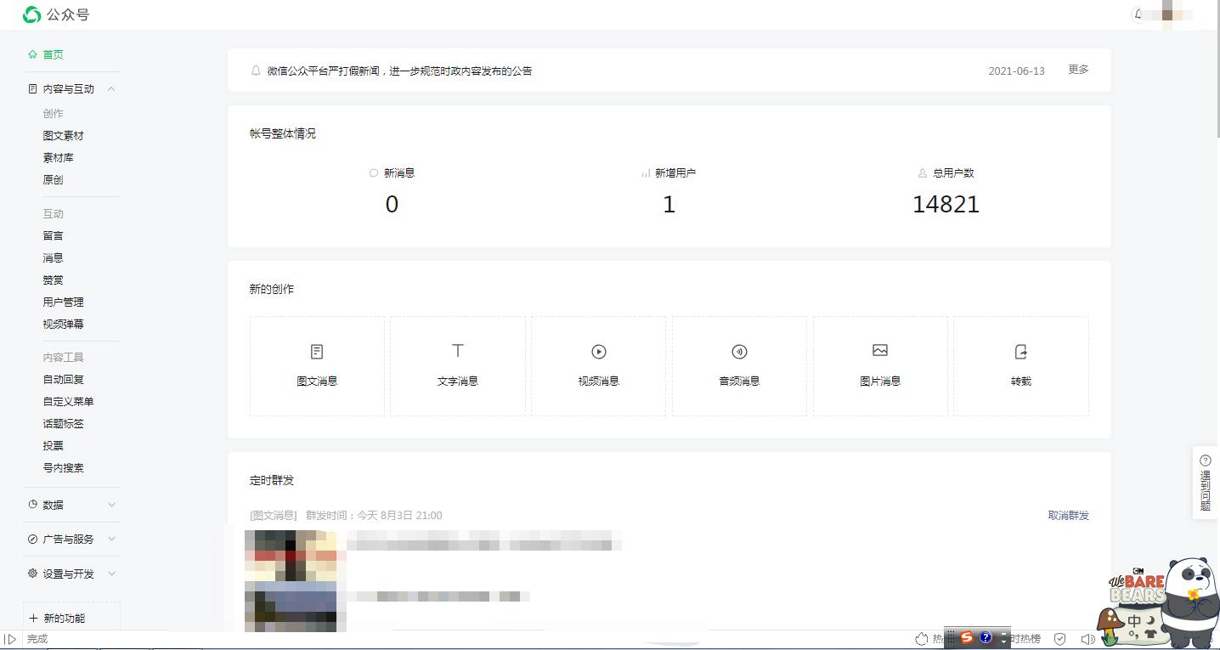Click 取消群发 to cancel scheduled post
The image size is (1220, 650).
pyautogui.click(x=1068, y=516)
